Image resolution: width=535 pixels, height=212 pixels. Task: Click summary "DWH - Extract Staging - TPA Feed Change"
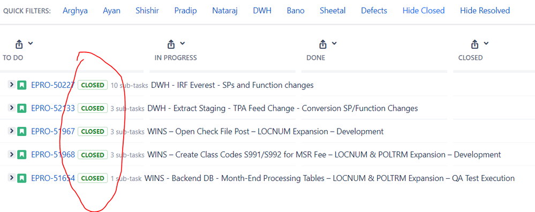click(x=283, y=108)
